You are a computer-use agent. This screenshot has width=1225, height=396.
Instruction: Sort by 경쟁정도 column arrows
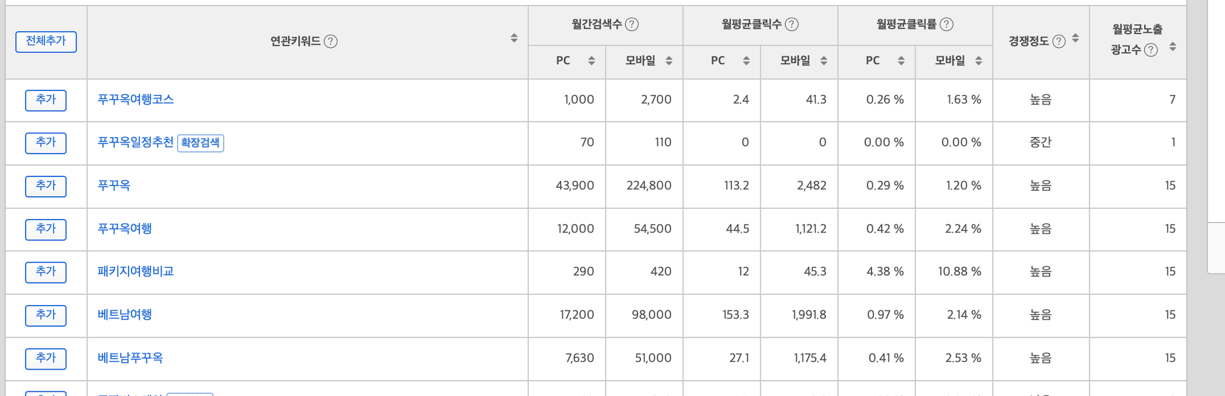click(1075, 38)
